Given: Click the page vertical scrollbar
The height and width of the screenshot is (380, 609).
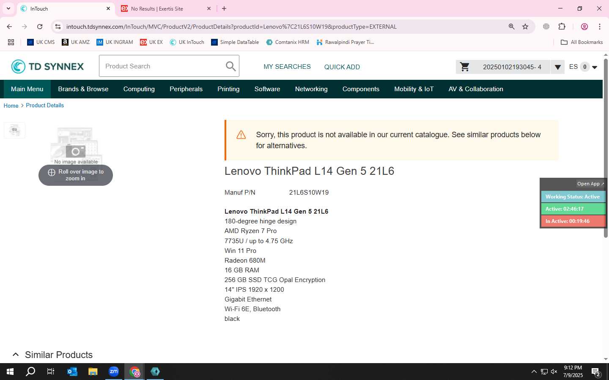Looking at the screenshot, I should [x=606, y=148].
